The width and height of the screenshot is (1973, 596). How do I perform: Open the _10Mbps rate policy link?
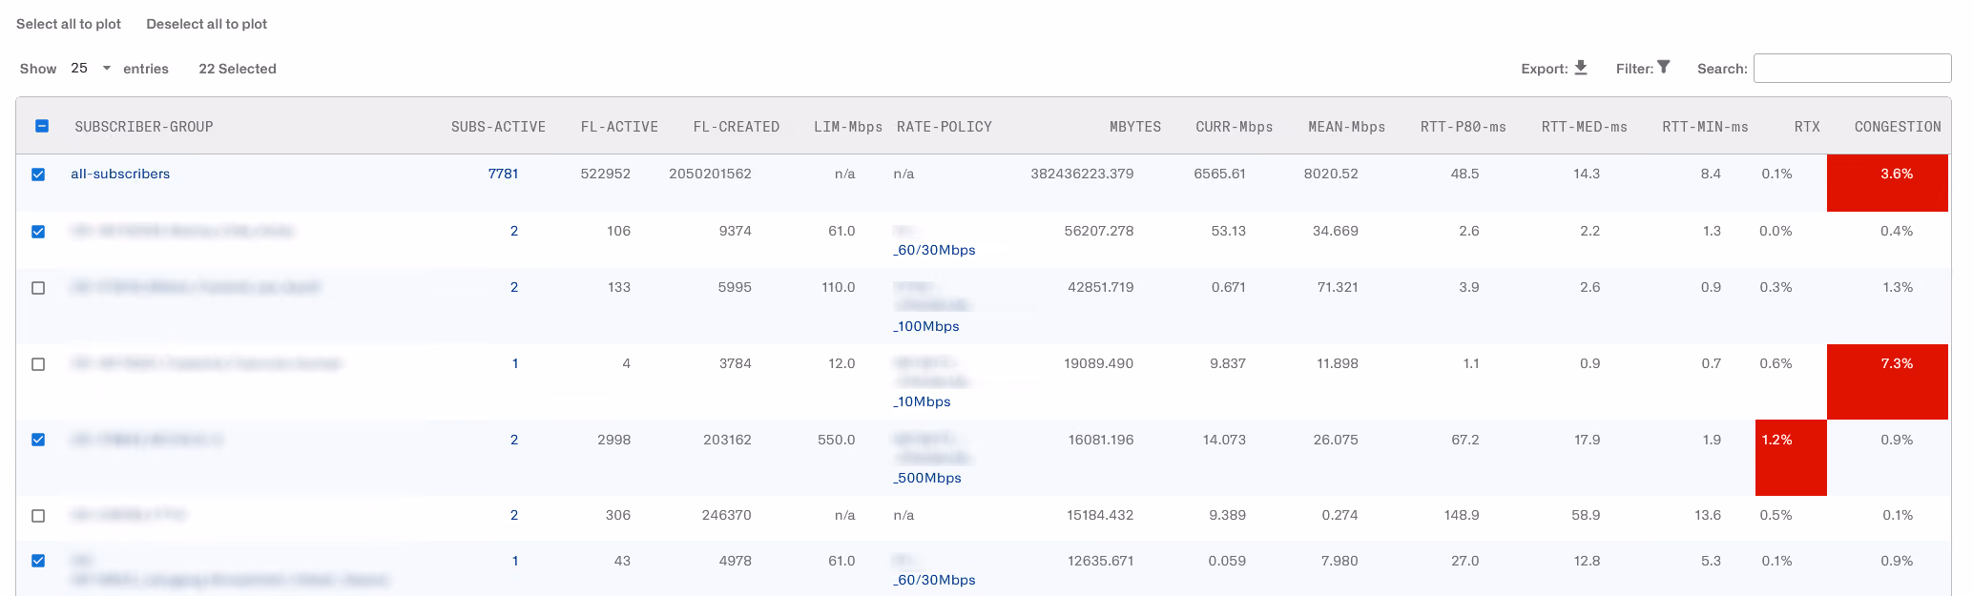(922, 401)
